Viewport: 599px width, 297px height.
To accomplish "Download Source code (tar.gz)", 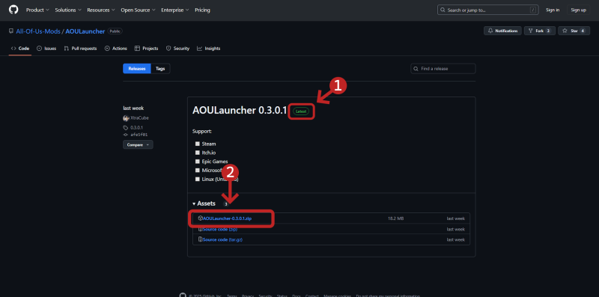I will coord(222,239).
